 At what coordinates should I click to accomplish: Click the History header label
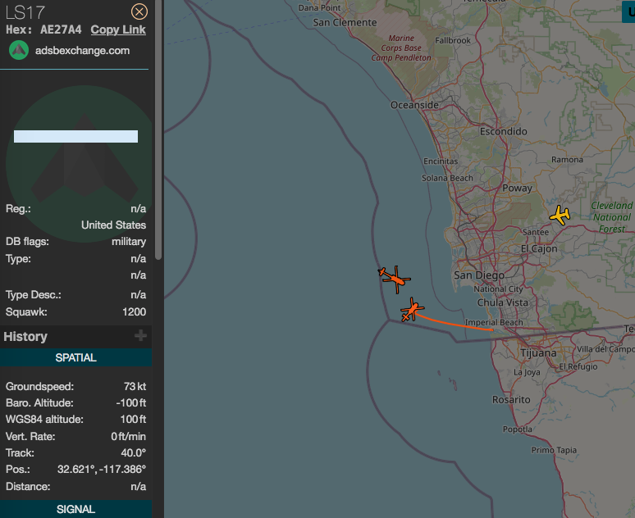25,336
